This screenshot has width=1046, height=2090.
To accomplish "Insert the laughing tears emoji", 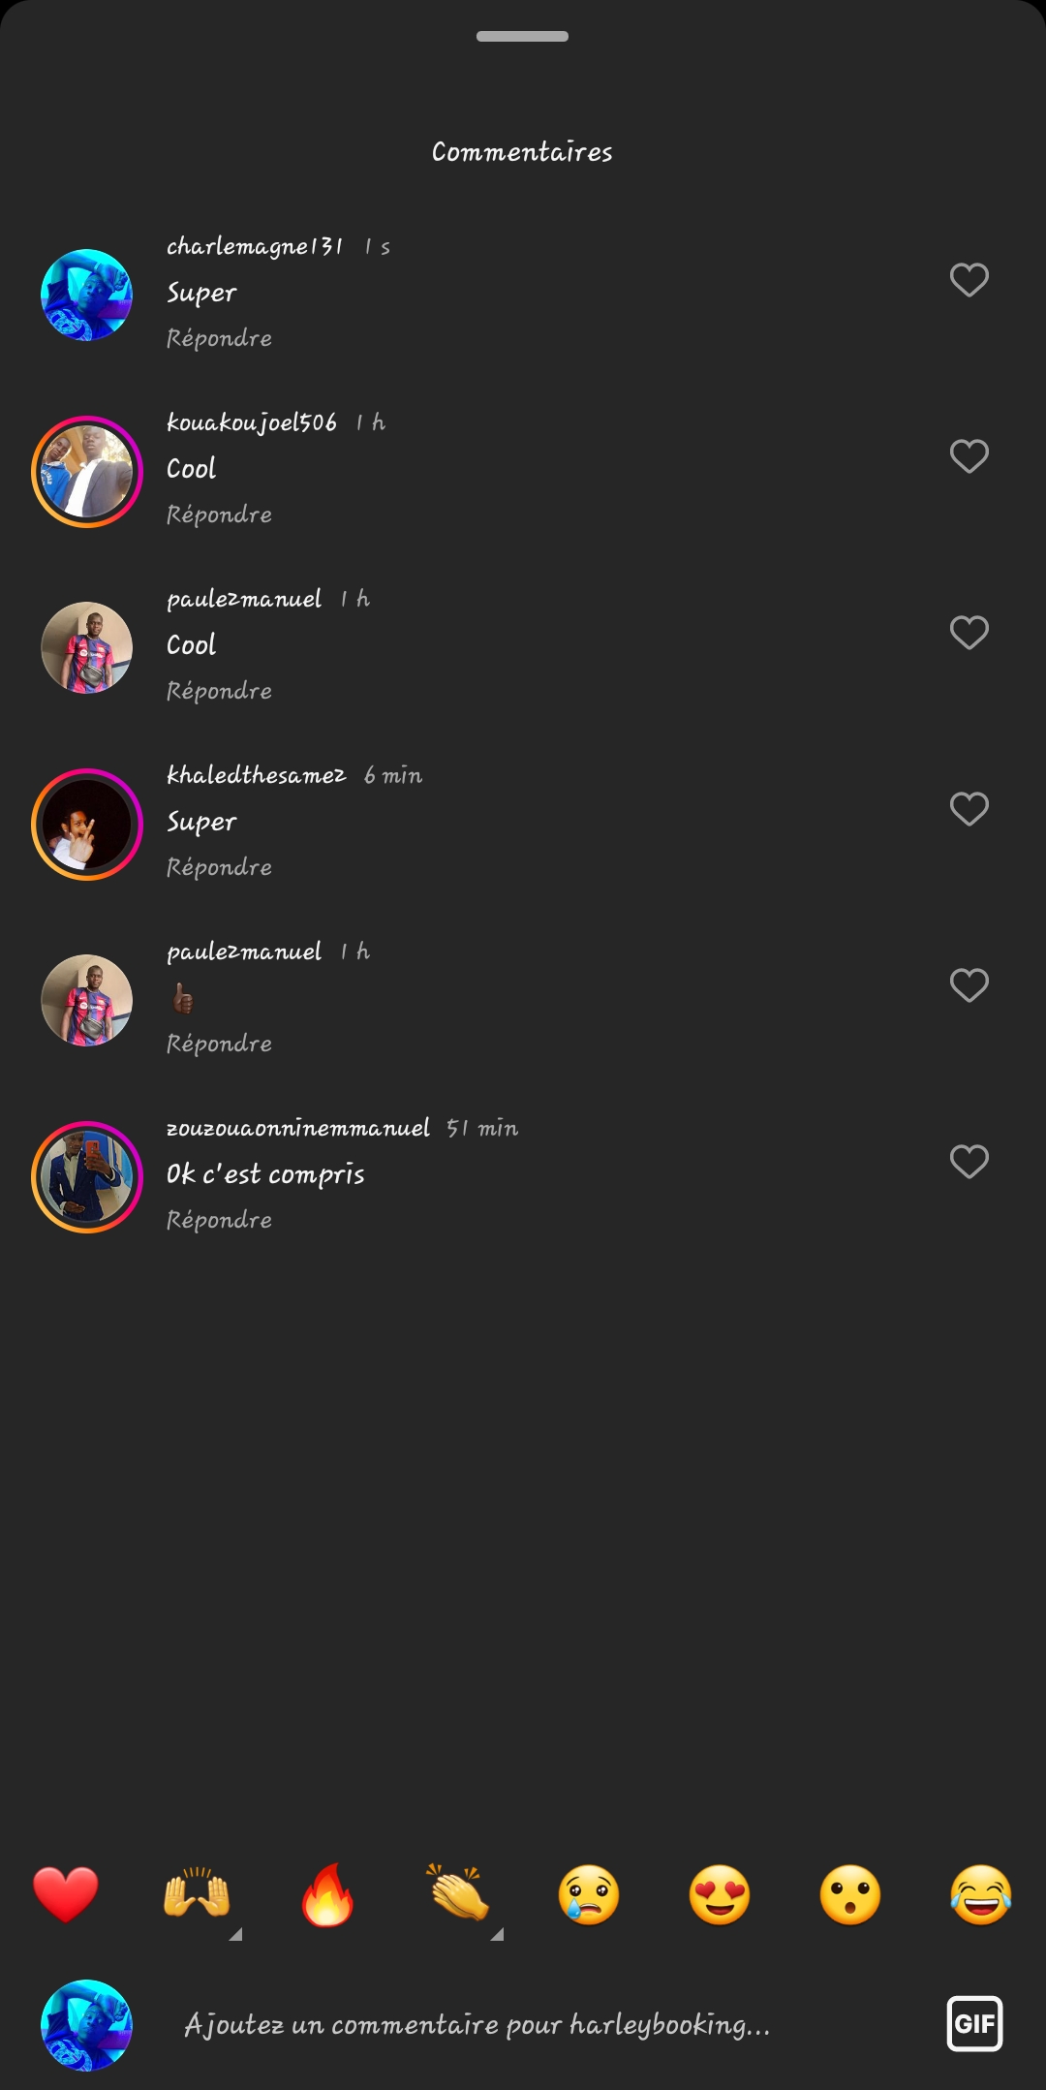I will coord(981,1893).
